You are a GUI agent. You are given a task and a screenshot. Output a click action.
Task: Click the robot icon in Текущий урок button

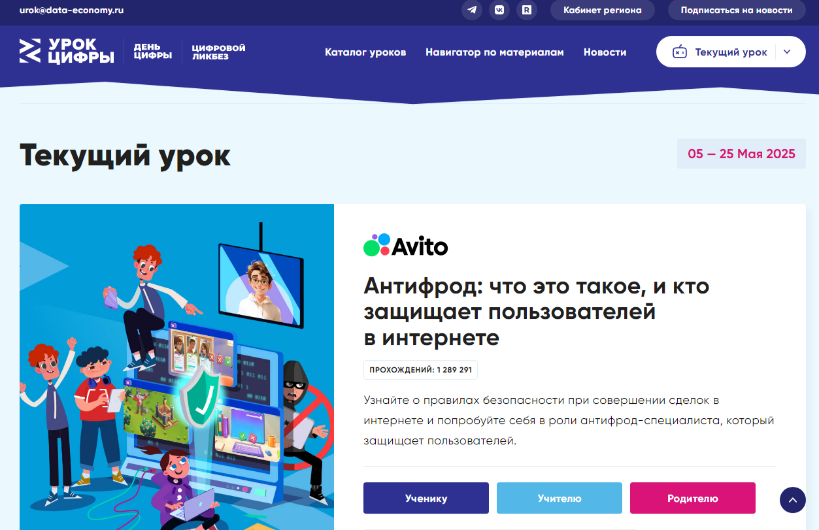(680, 52)
